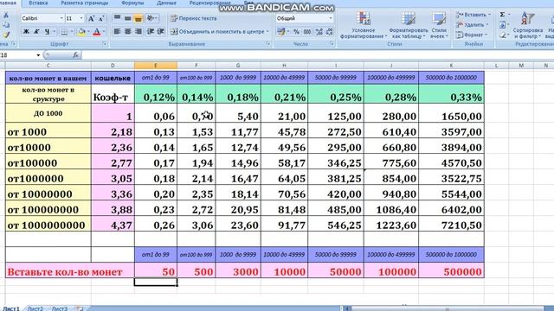Toggle underline (Ч) formatting

click(47, 32)
